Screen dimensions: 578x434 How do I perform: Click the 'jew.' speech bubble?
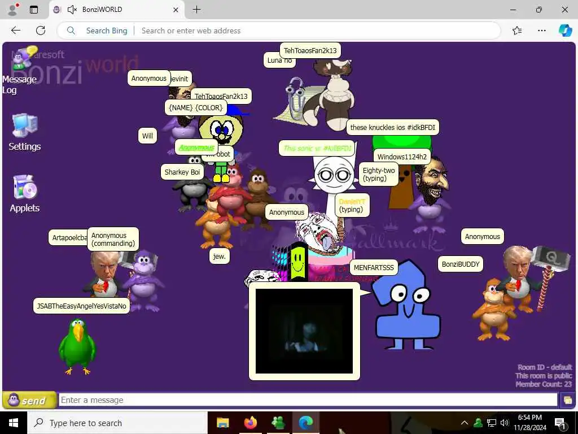(x=220, y=256)
